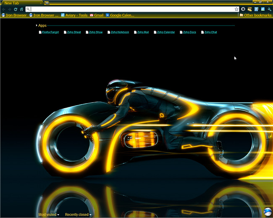Click the Aviary bookmark favicon
The width and height of the screenshot is (273, 218).
coord(63,15)
